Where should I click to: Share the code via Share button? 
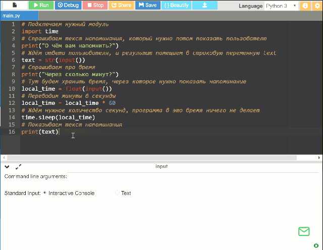tap(121, 5)
